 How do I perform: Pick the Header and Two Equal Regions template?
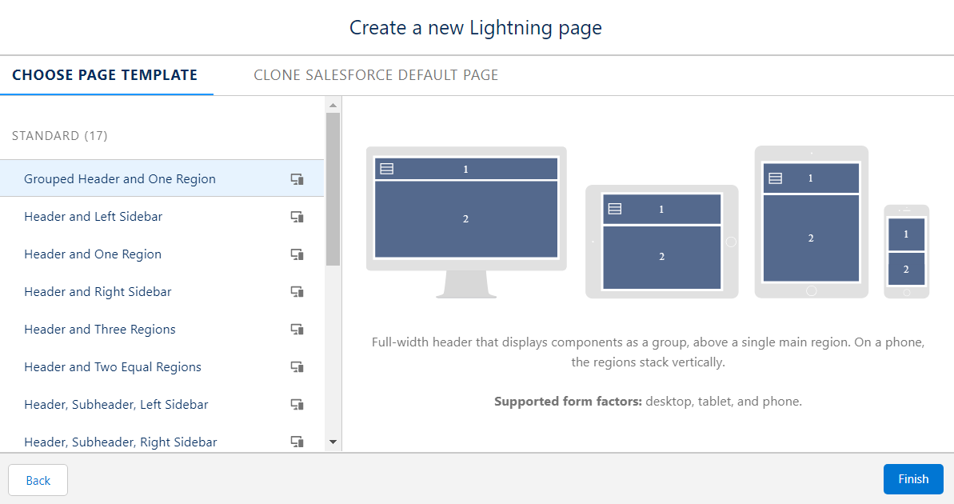click(x=162, y=367)
